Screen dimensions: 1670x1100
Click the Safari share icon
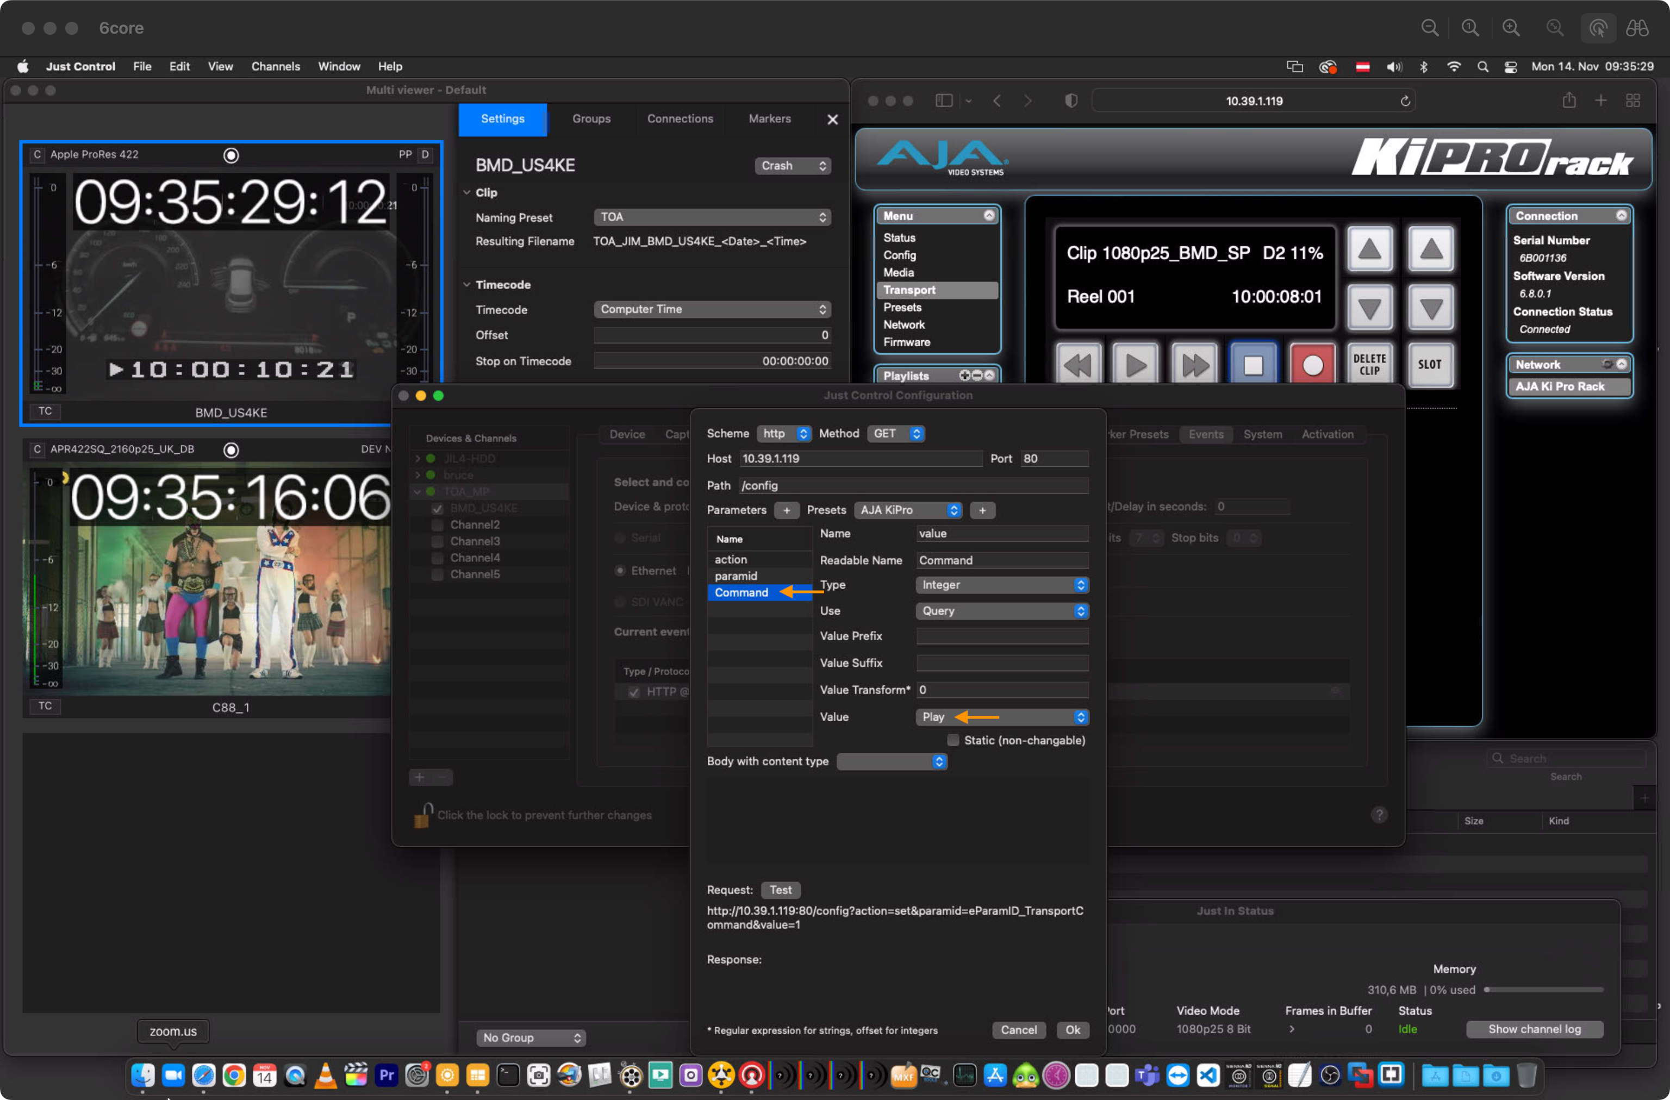[1569, 101]
